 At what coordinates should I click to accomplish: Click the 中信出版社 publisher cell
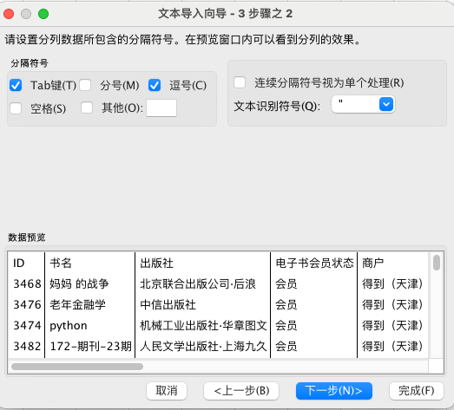pyautogui.click(x=168, y=305)
